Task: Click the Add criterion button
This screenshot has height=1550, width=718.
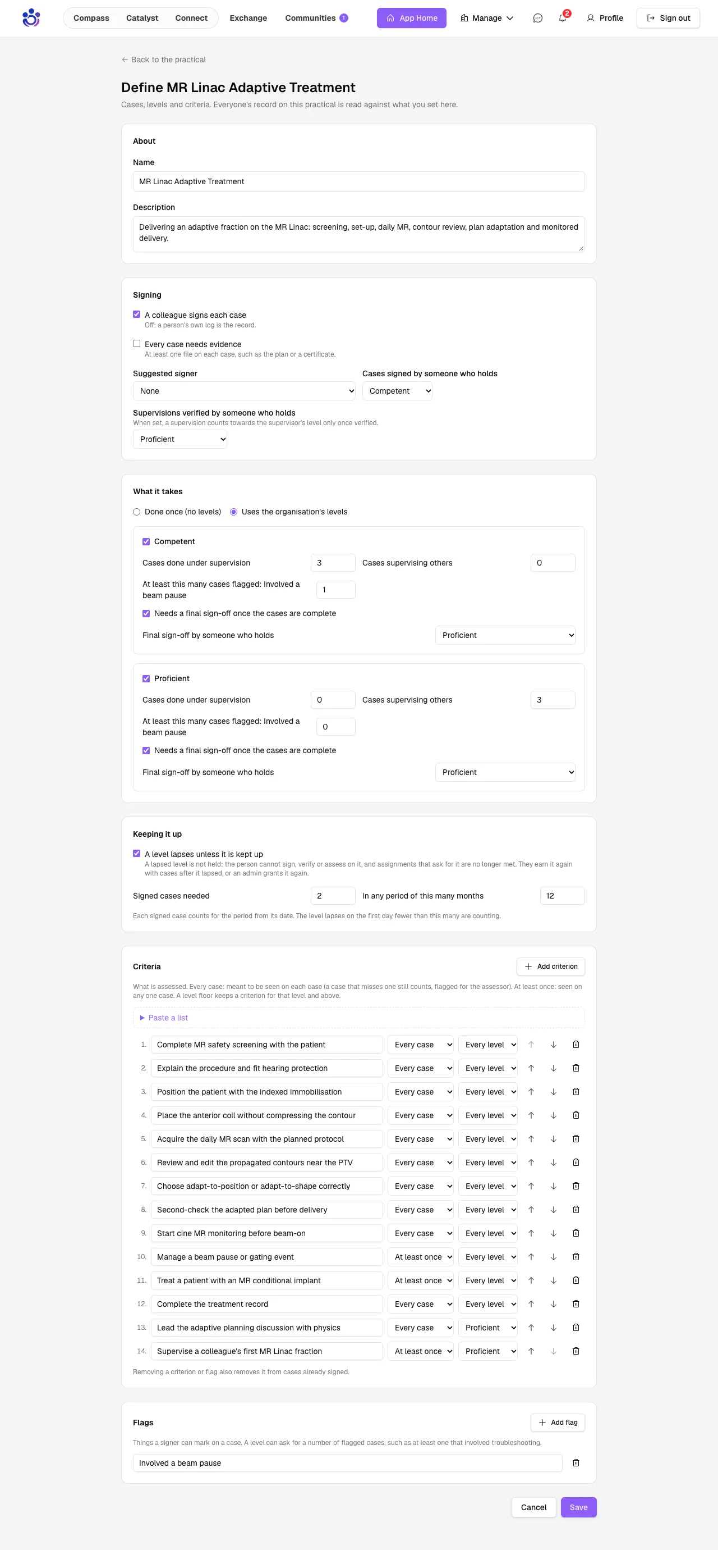Action: [551, 967]
